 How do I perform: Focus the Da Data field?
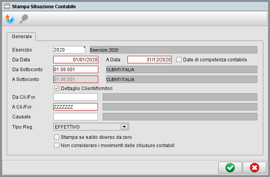[x=75, y=60]
